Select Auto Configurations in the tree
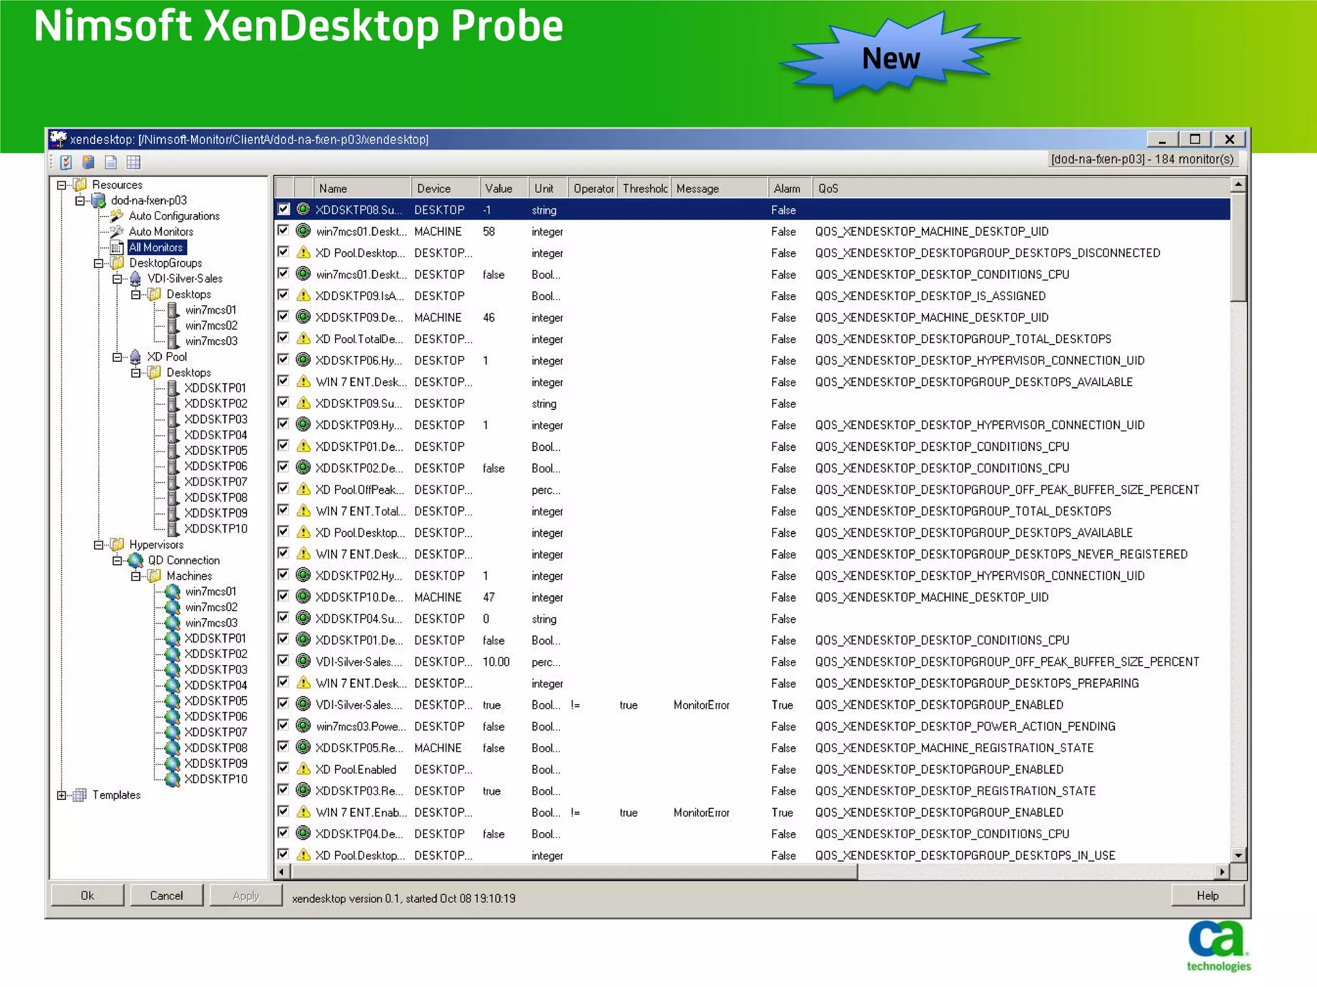Screen dimensions: 1317x987 point(174,216)
